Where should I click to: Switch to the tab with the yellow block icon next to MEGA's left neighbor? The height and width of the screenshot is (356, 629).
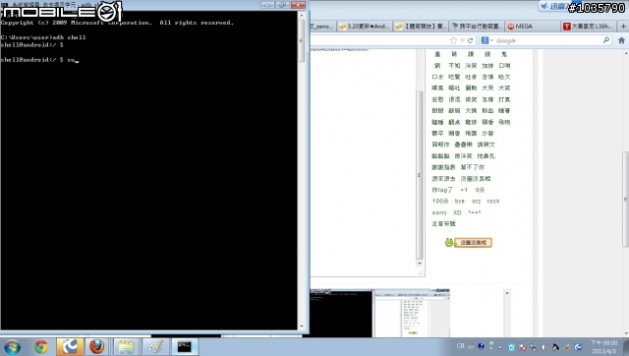click(x=420, y=27)
